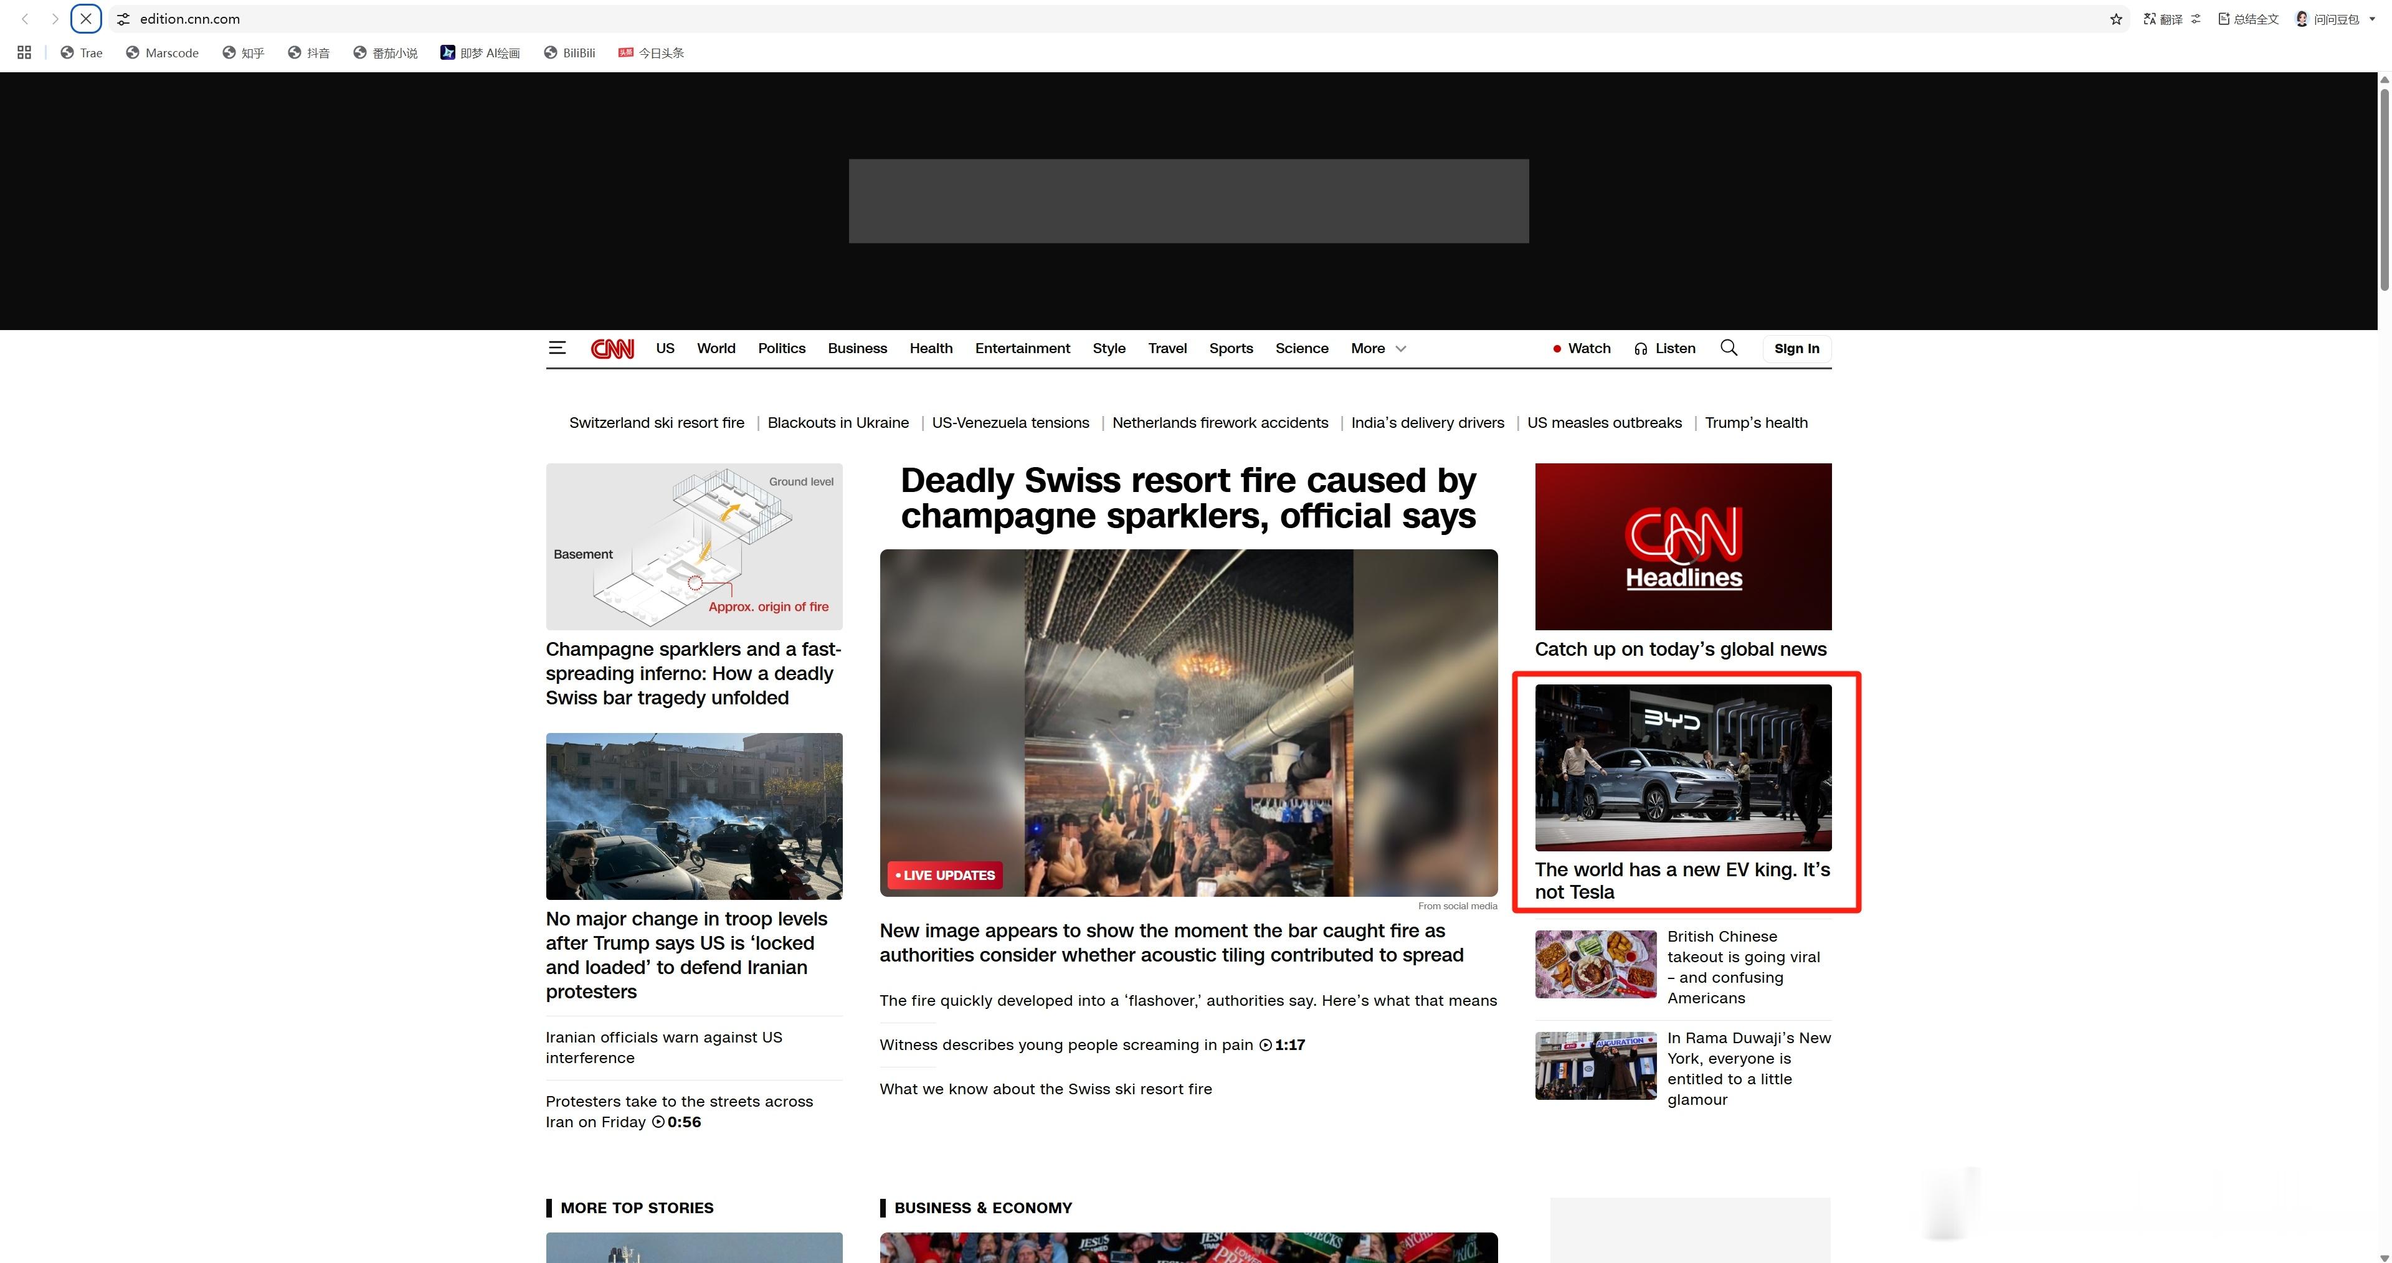This screenshot has width=2392, height=1263.
Task: Click the Sign In button
Action: tap(1796, 348)
